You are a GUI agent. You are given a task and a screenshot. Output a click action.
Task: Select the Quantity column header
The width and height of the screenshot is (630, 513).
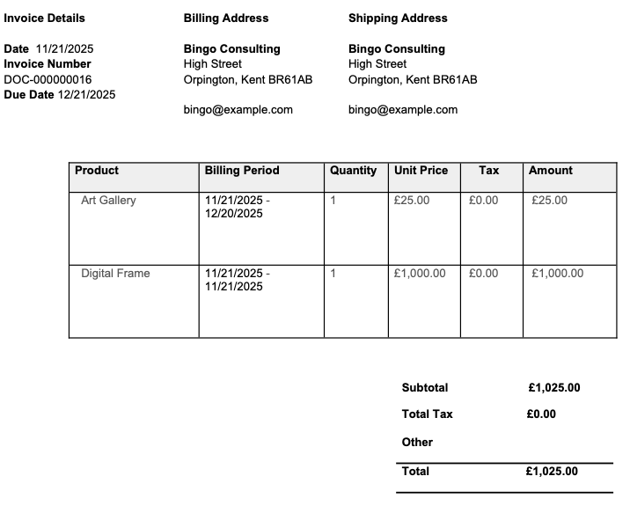coord(353,171)
